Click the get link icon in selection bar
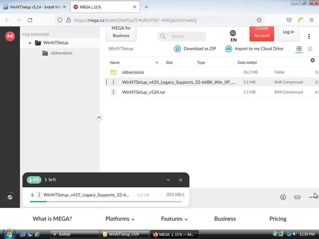The height and width of the screenshot is (239, 319). [297, 197]
